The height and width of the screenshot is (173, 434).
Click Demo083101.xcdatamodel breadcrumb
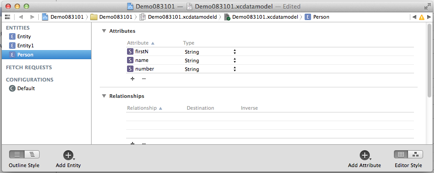pos(261,17)
